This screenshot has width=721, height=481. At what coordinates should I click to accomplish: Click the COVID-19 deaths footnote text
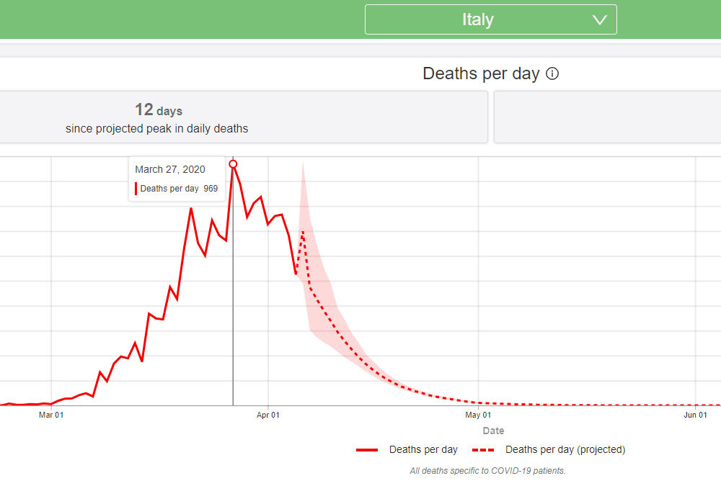tap(487, 471)
